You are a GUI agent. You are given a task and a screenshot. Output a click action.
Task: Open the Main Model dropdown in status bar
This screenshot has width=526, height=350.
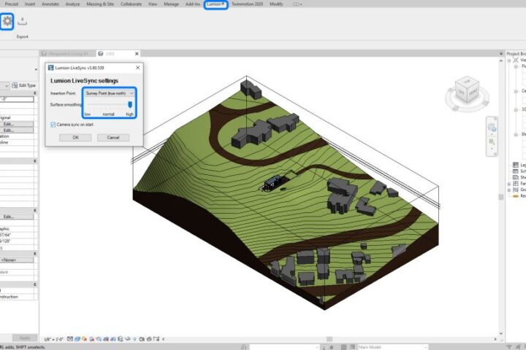pos(392,347)
